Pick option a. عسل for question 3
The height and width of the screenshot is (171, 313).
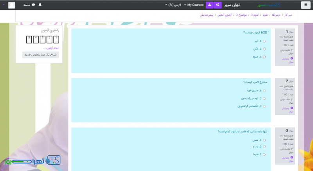point(264,140)
